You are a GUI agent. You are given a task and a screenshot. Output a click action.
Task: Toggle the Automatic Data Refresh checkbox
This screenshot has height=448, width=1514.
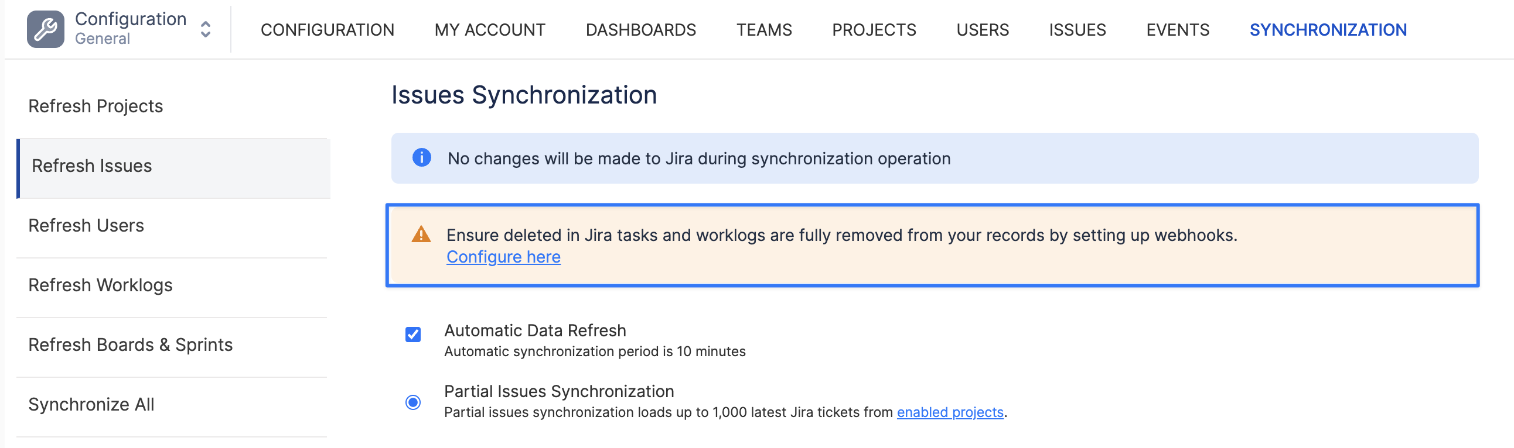point(413,334)
